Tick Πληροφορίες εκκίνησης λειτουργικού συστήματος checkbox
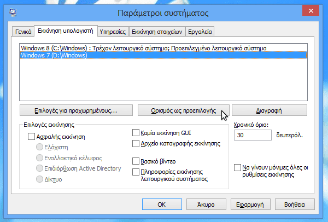Screen dimensions: 328x222 pyautogui.click(x=136, y=172)
